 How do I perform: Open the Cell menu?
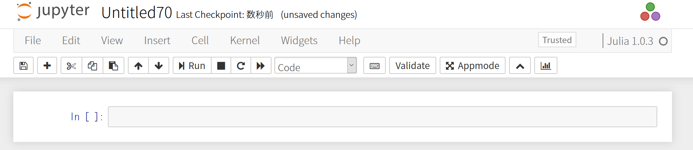pyautogui.click(x=200, y=41)
